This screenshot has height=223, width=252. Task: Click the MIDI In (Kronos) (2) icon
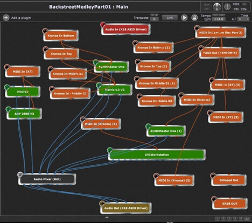click(156, 176)
